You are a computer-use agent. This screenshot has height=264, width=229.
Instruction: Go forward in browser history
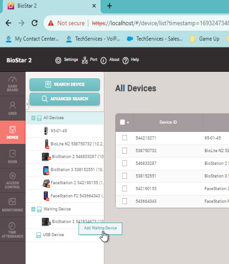22,23
